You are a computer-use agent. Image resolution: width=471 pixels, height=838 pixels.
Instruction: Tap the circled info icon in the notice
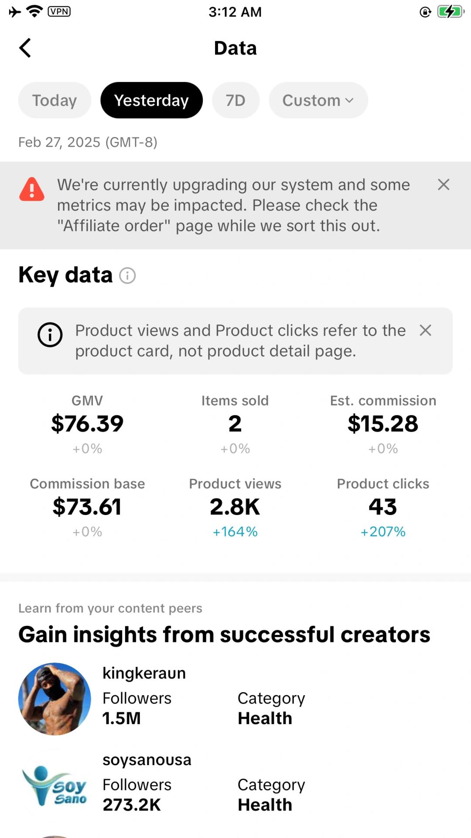pos(50,335)
